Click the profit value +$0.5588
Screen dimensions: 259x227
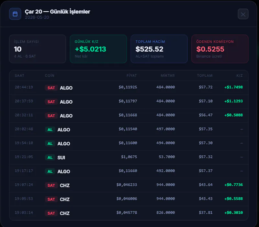[x=233, y=199]
